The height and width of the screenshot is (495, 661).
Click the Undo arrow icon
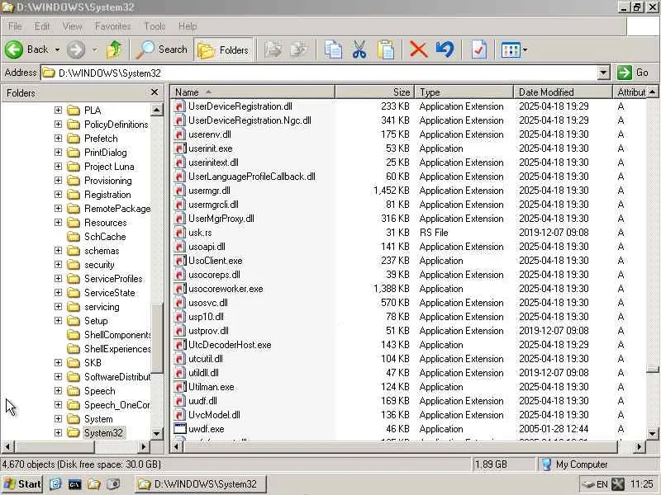(445, 49)
